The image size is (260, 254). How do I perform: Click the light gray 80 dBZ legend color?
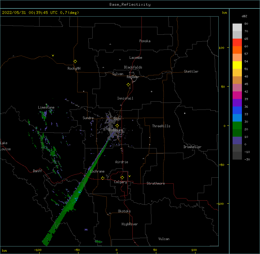[237, 27]
